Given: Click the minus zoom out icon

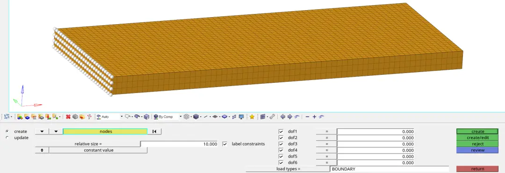Looking at the screenshot, I should 307,117.
